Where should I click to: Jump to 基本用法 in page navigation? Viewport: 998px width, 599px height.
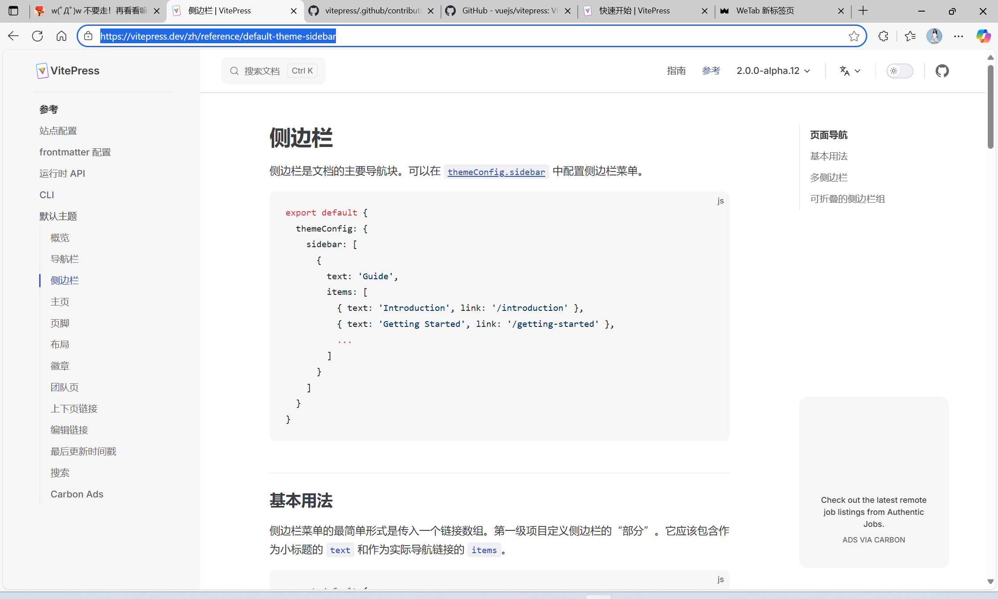pyautogui.click(x=828, y=156)
